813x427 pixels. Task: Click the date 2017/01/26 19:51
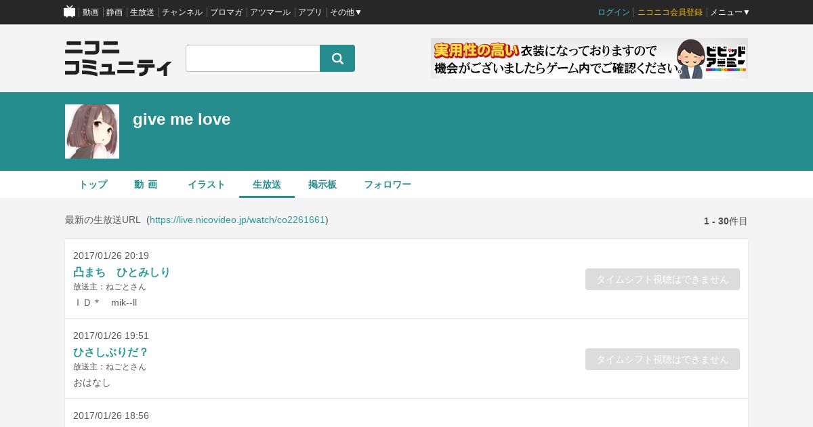111,335
